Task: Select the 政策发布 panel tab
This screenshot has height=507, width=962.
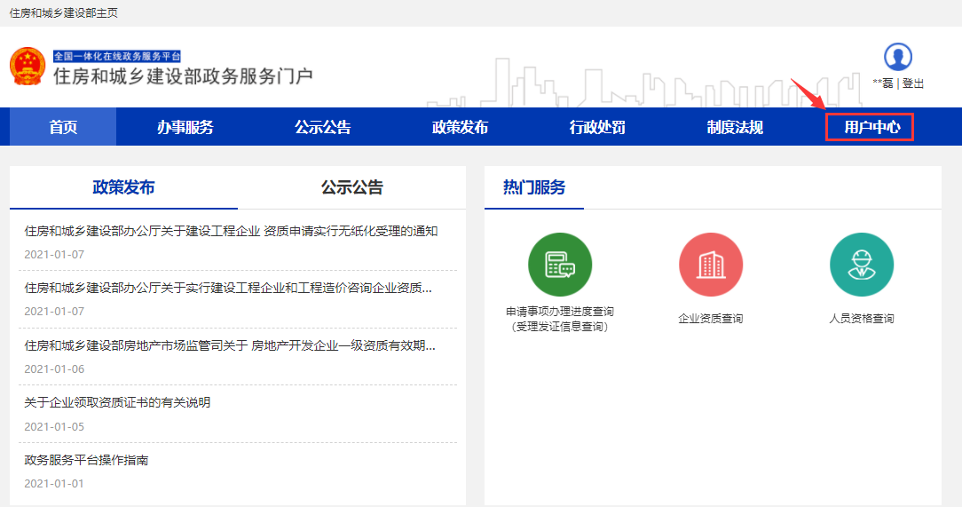Action: tap(123, 187)
